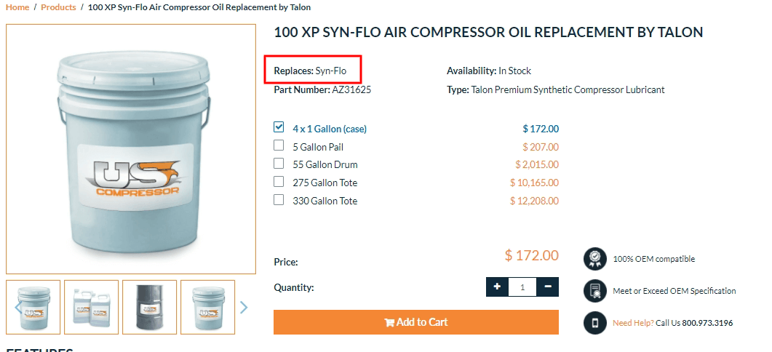772x352 pixels.
Task: Click the minus quantity button
Action: coord(548,287)
